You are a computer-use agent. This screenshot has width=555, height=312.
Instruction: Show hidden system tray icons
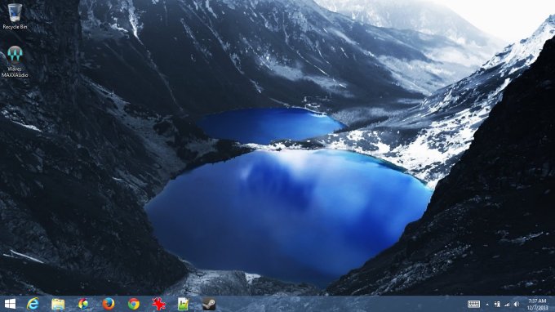click(487, 304)
